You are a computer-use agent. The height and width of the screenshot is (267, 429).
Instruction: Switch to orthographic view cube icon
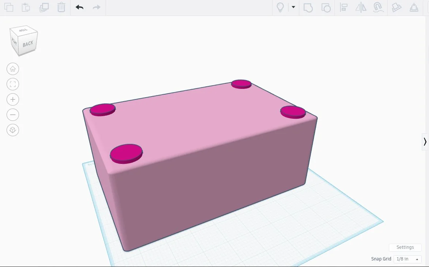[x=12, y=130]
